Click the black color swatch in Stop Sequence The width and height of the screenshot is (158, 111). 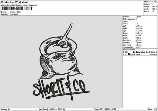tap(129, 54)
